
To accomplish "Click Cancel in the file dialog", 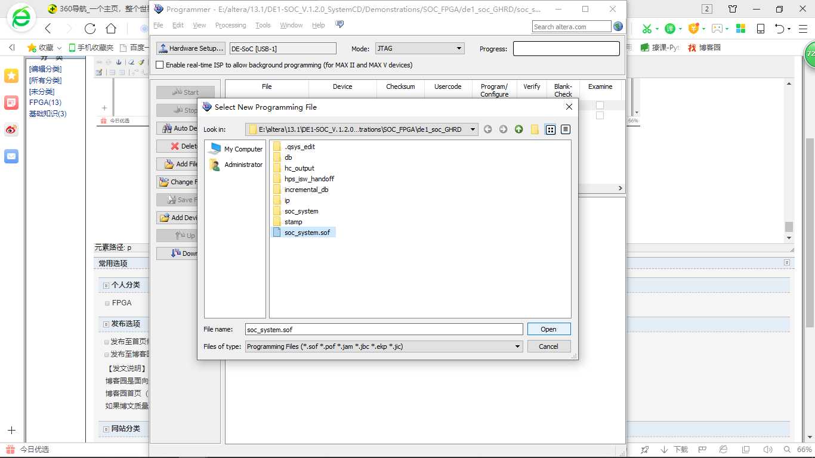I will pos(549,346).
